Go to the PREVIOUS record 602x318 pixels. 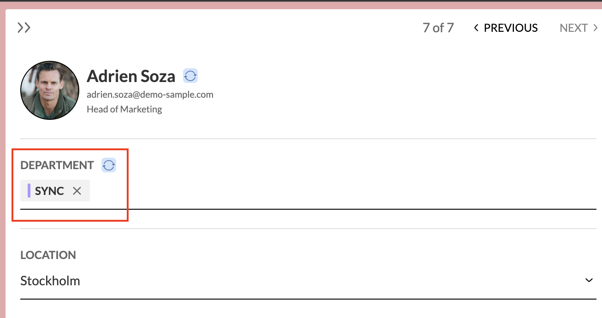(x=506, y=28)
